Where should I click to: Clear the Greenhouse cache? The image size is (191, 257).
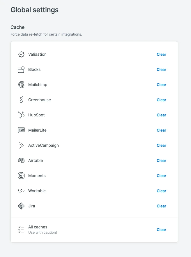(161, 100)
